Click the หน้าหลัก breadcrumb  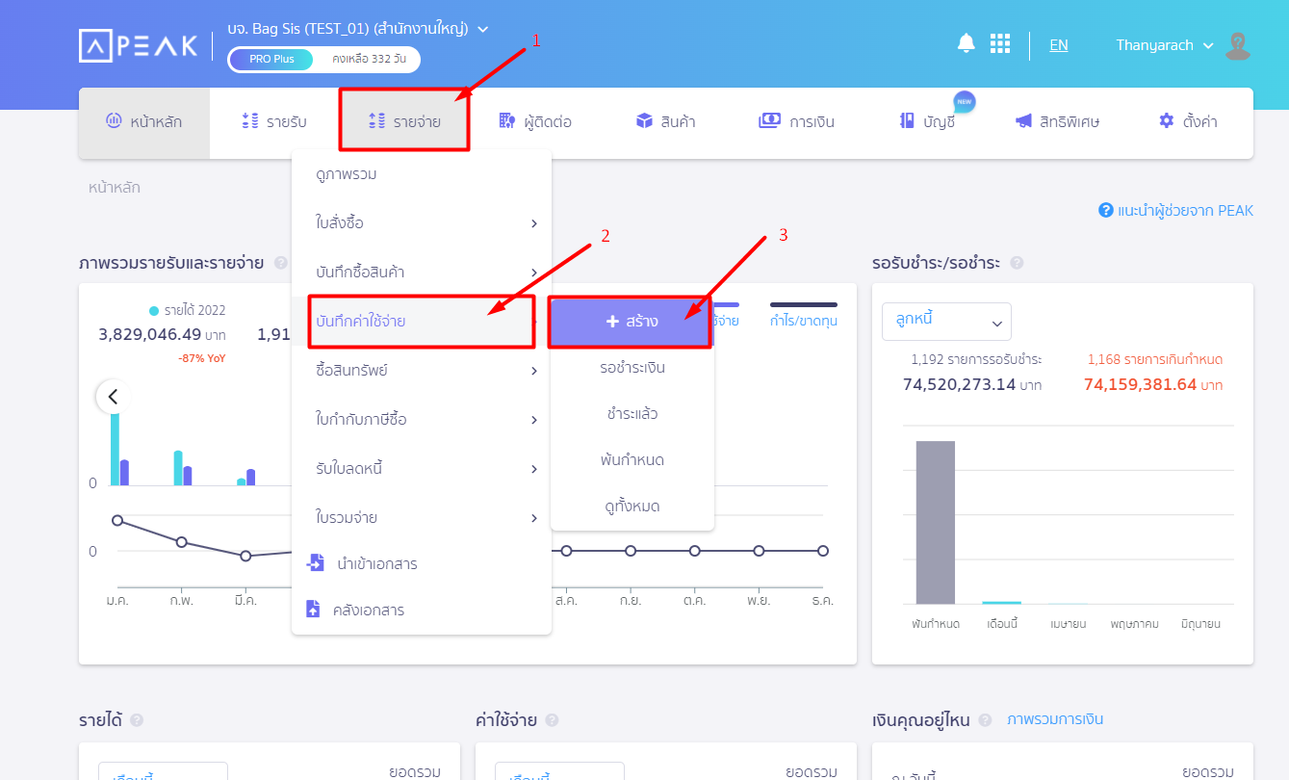click(114, 187)
